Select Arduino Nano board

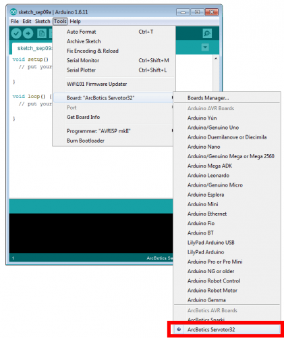[x=227, y=147]
